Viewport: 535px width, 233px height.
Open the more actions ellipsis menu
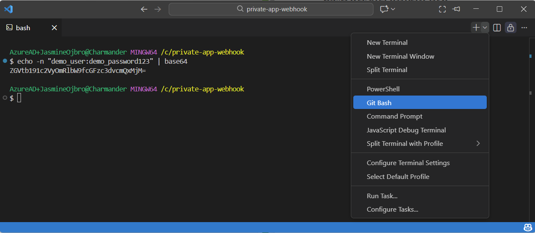coord(524,28)
